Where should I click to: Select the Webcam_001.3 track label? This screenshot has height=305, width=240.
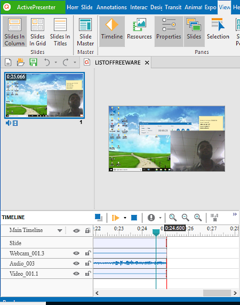pos(27,253)
